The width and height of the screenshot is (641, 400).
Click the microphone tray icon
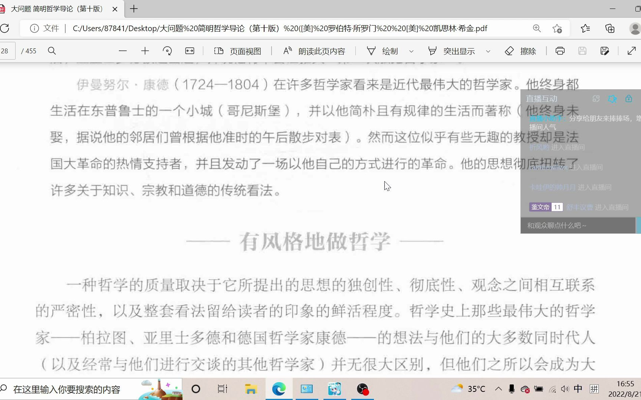click(x=512, y=389)
